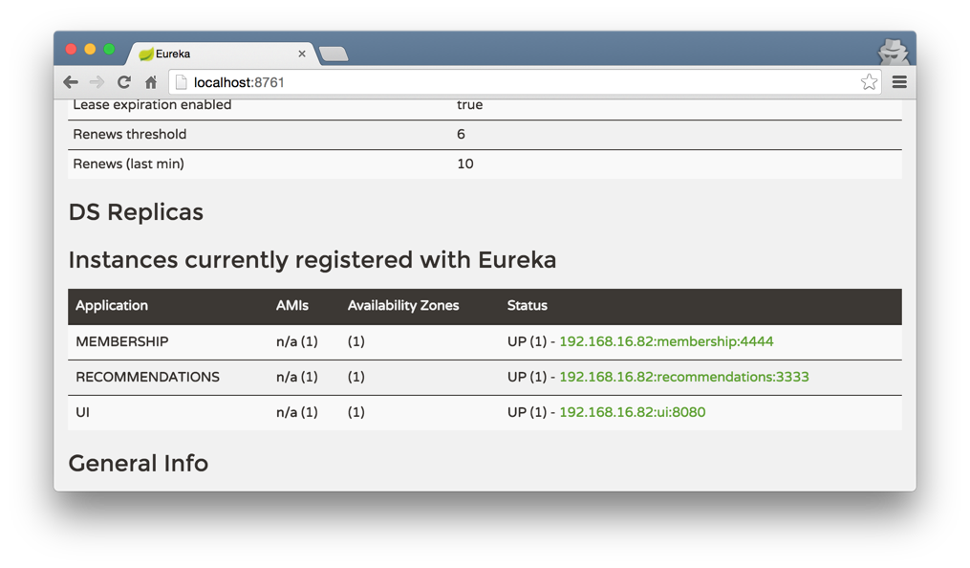Open the browser home page icon
This screenshot has height=568, width=970.
[x=151, y=82]
